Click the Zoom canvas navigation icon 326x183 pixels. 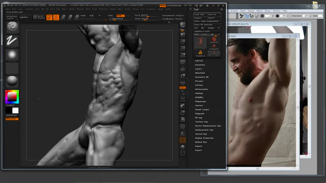[182, 42]
